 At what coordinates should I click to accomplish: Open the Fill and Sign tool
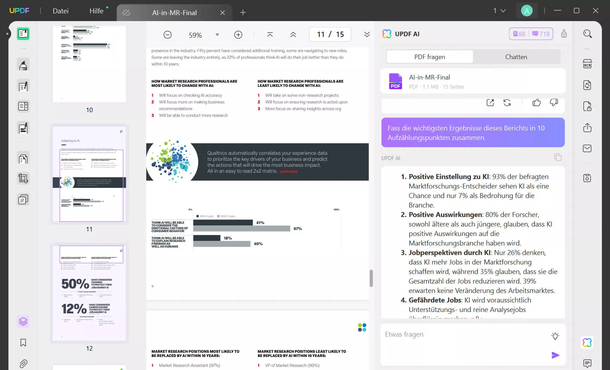tap(23, 128)
